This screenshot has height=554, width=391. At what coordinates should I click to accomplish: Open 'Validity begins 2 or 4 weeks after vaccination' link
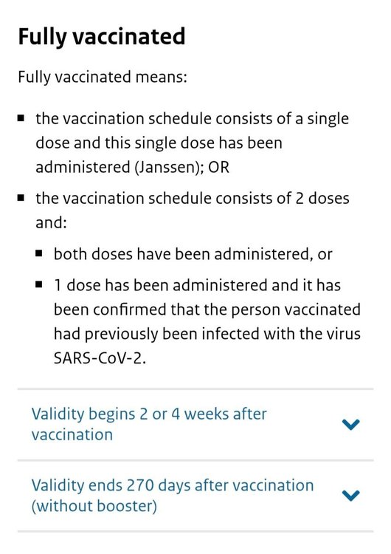[149, 424]
